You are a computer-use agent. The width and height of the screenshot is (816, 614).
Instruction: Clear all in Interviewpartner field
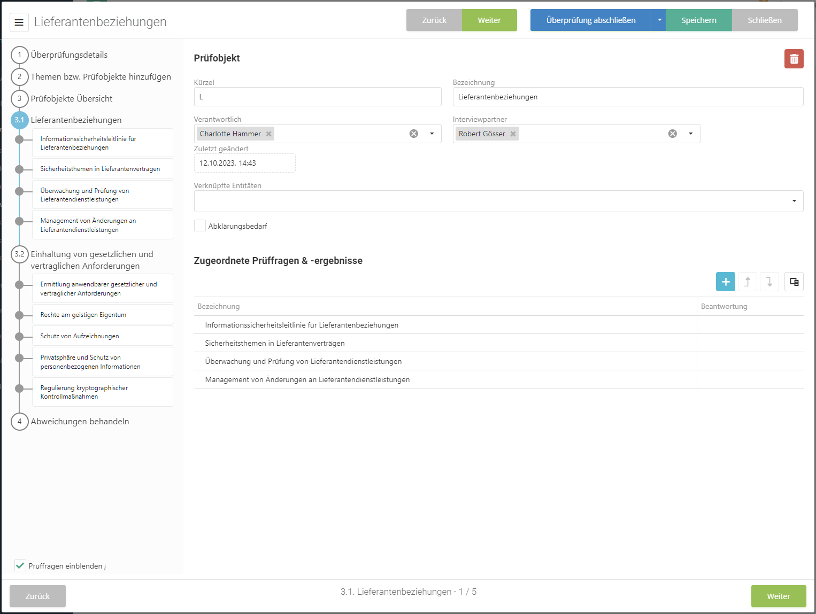pyautogui.click(x=672, y=134)
